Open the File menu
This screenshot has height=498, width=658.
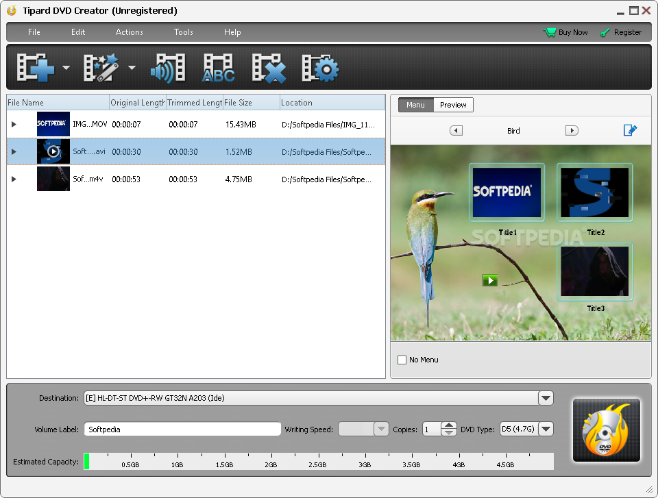click(34, 32)
